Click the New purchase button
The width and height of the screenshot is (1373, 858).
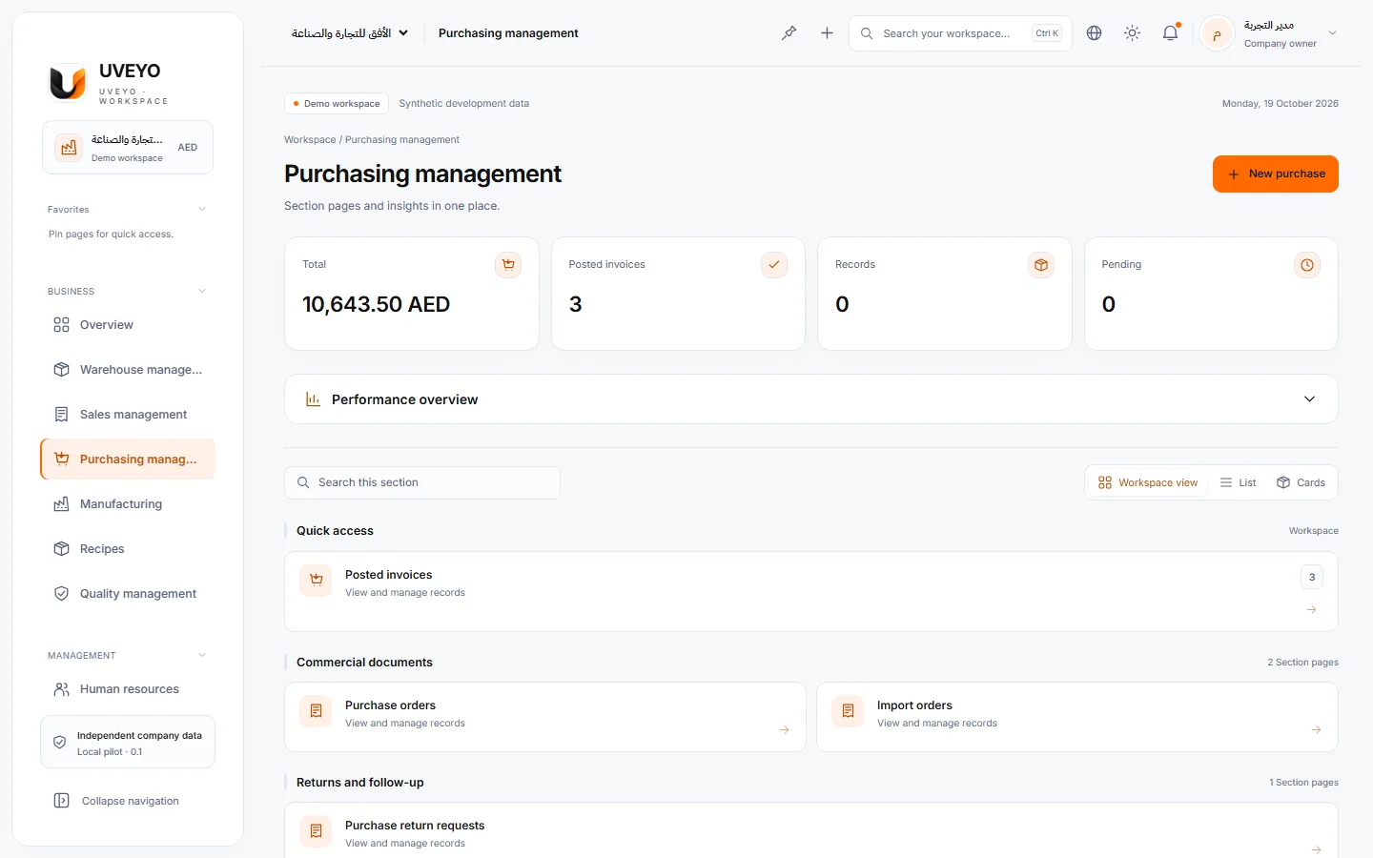click(x=1276, y=174)
